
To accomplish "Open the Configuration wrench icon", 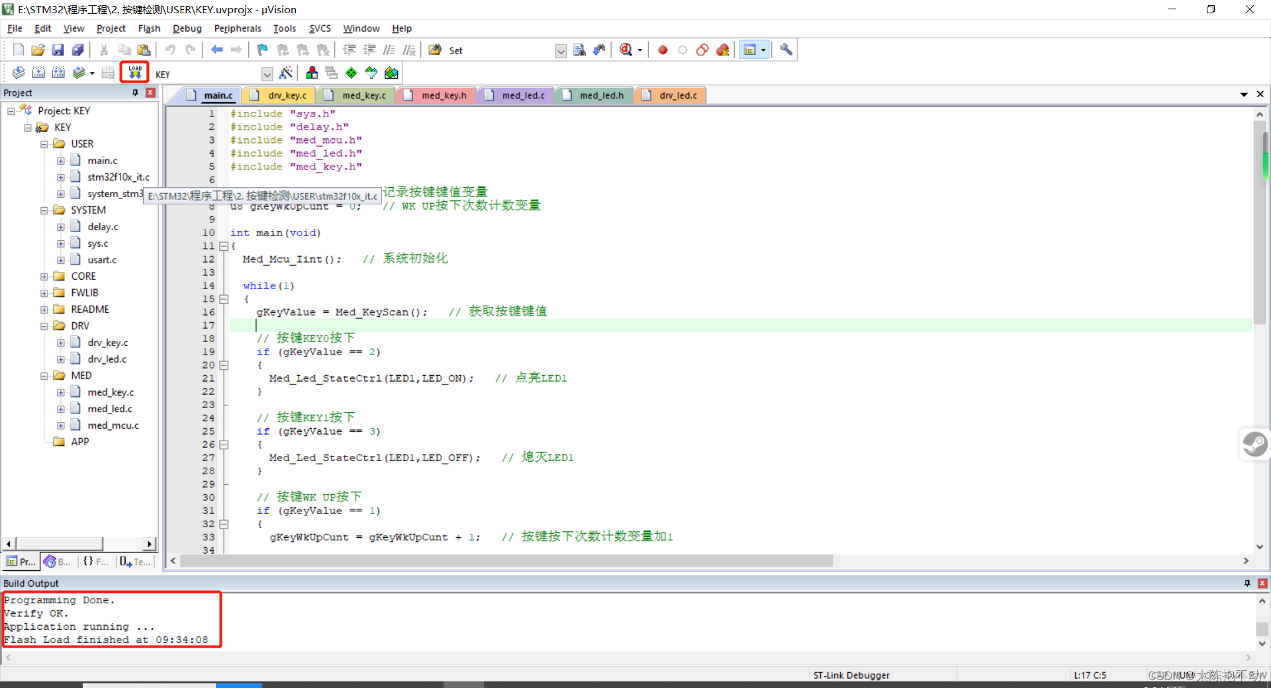I will click(x=786, y=50).
